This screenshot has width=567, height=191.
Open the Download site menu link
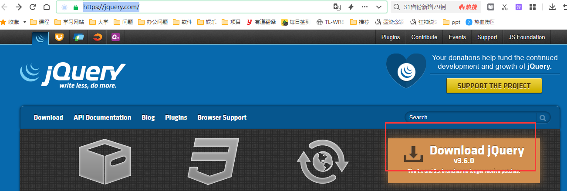pos(48,117)
